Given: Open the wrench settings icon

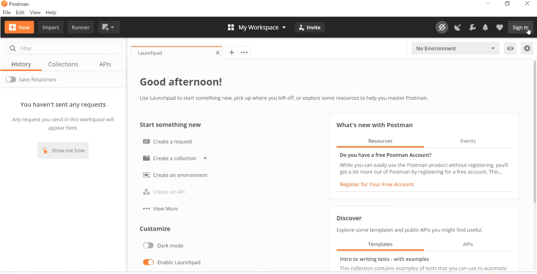Looking at the screenshot, I should tap(472, 27).
